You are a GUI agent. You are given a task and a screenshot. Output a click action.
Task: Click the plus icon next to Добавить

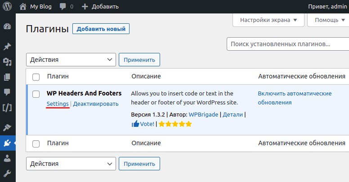(85, 7)
